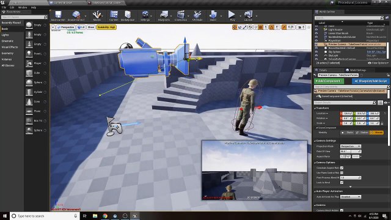
Task: Open the Cinematics toolbar icon
Action: tap(180, 16)
